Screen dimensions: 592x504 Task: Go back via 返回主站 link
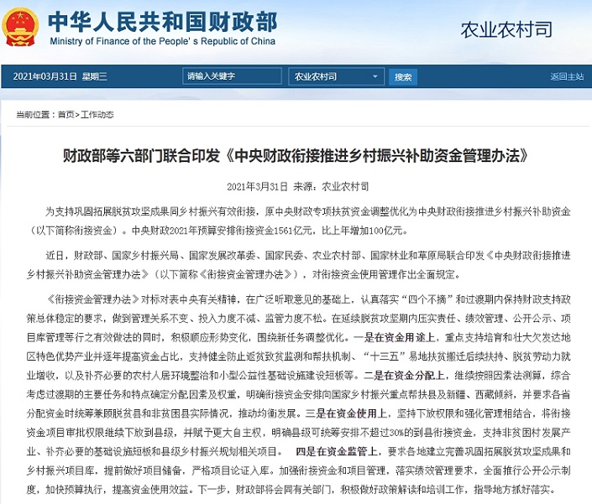pyautogui.click(x=567, y=76)
